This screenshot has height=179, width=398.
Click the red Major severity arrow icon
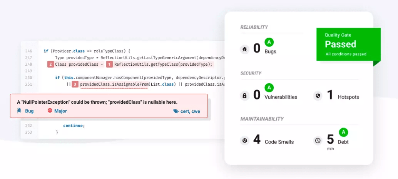point(50,111)
